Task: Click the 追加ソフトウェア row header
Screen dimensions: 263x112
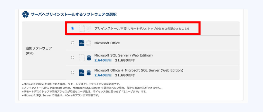Action: 39,48
